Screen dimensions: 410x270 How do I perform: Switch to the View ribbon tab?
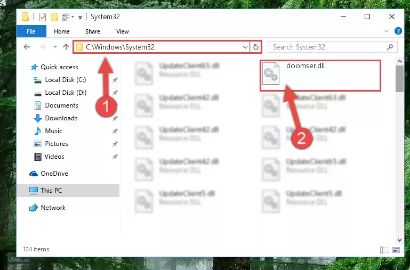tap(123, 31)
